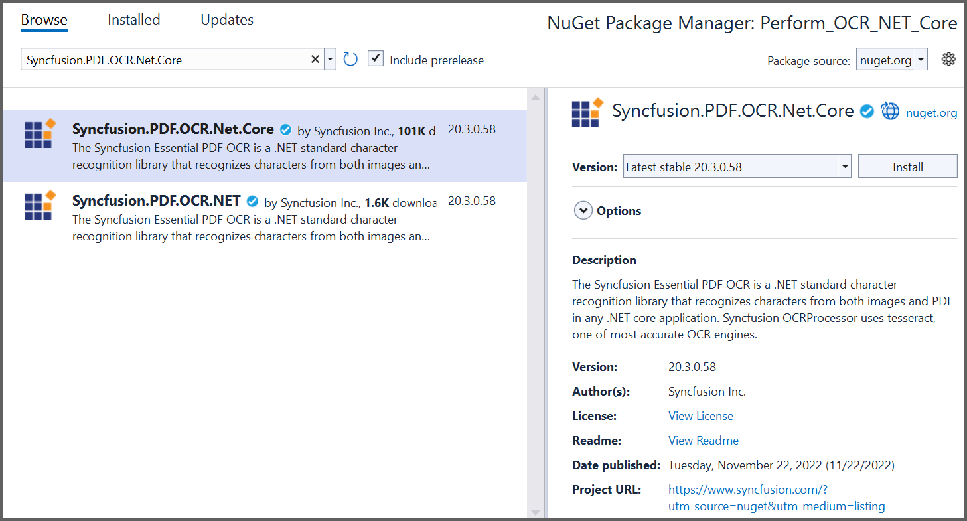Viewport: 967px width, 521px height.
Task: Click the refresh search results icon
Action: tap(350, 60)
